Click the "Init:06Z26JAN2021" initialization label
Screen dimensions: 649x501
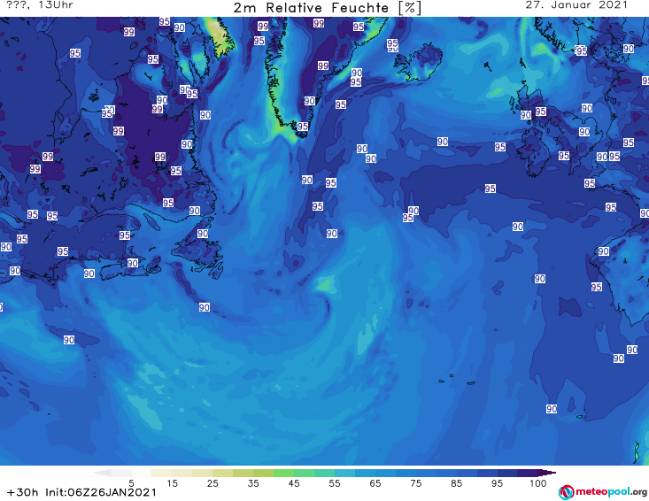(x=101, y=492)
